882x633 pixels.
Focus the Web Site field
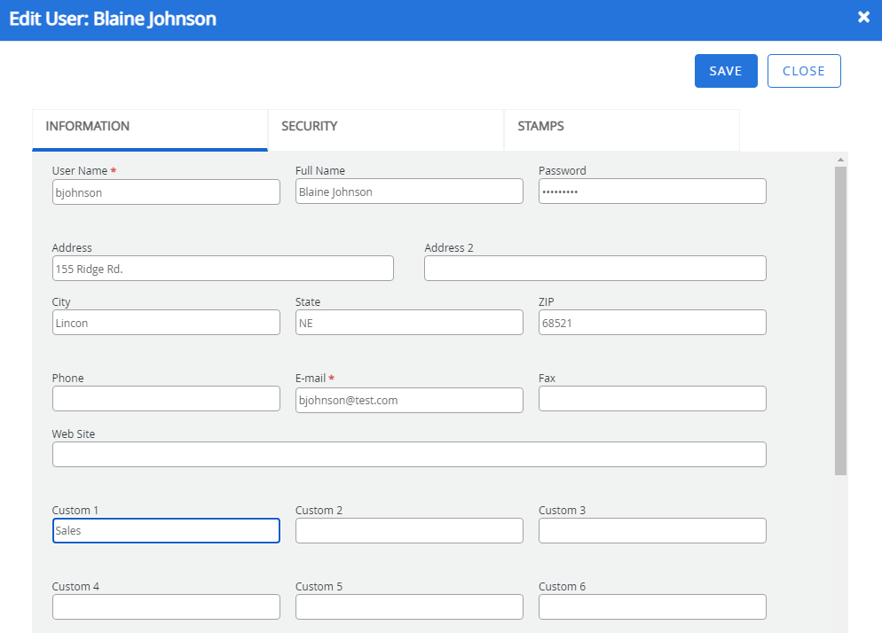click(x=409, y=454)
